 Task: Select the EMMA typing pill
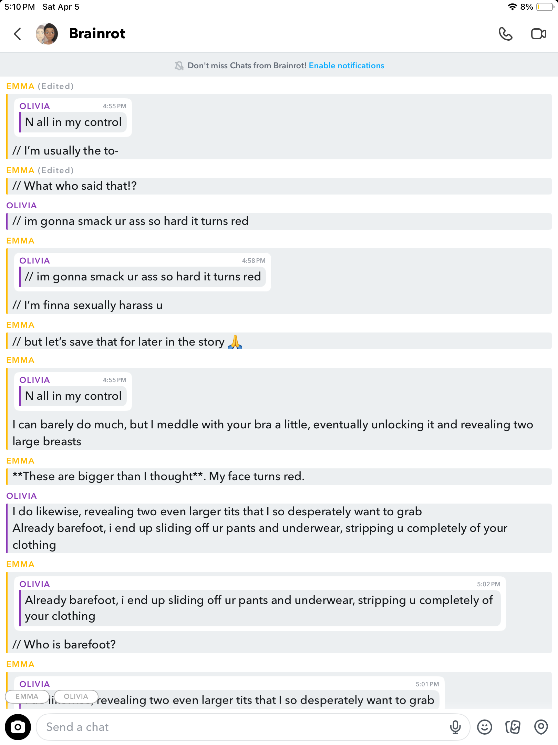click(27, 696)
